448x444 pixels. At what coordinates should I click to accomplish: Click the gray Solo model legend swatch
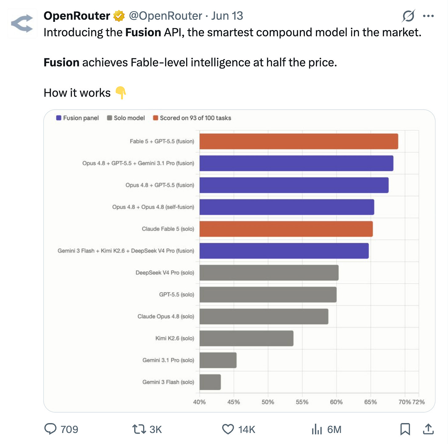tap(110, 118)
